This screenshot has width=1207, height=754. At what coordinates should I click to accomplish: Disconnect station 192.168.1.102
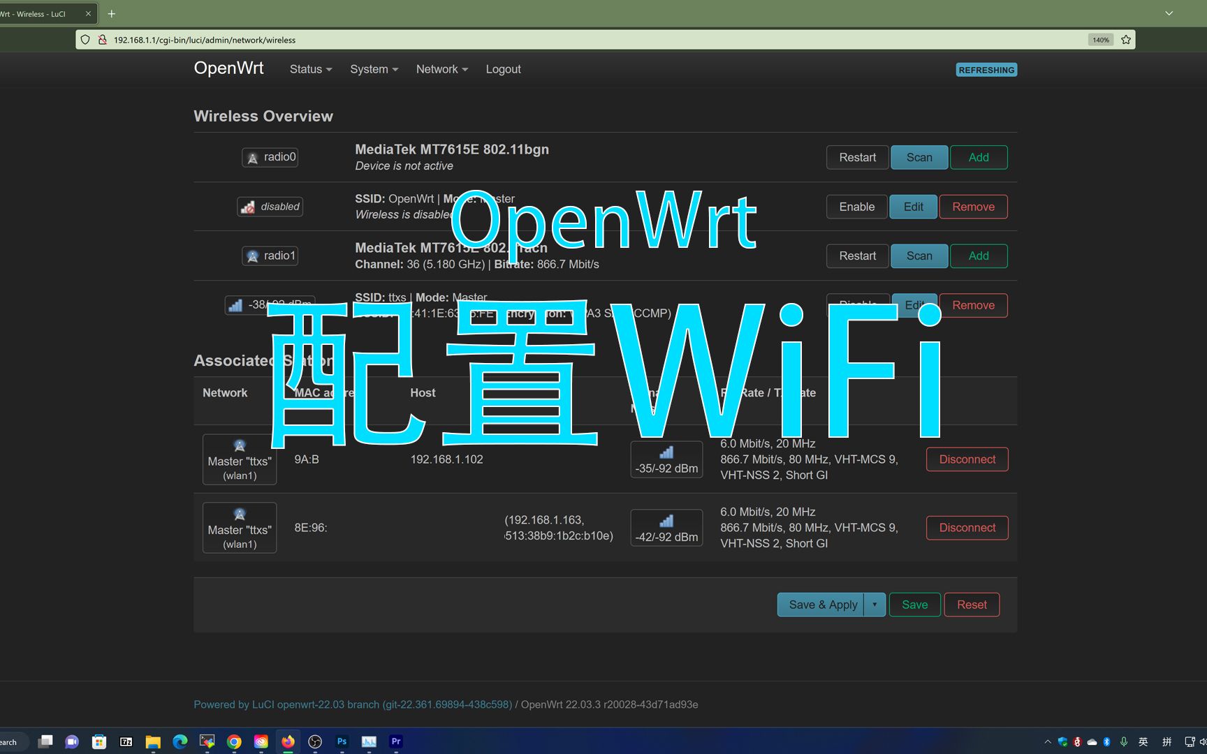pyautogui.click(x=967, y=459)
